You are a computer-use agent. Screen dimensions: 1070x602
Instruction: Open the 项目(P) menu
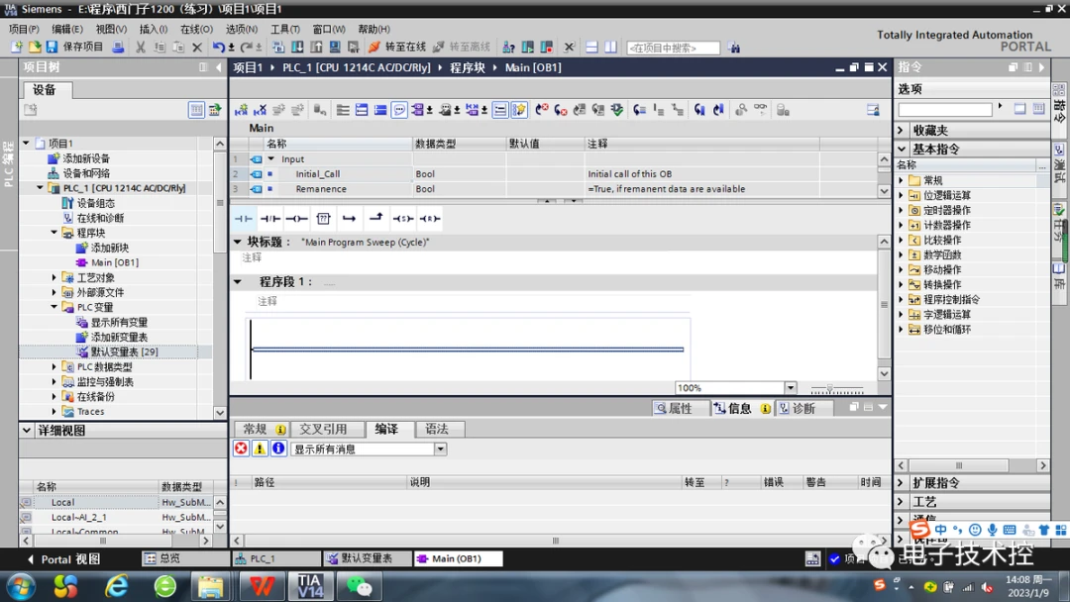24,29
